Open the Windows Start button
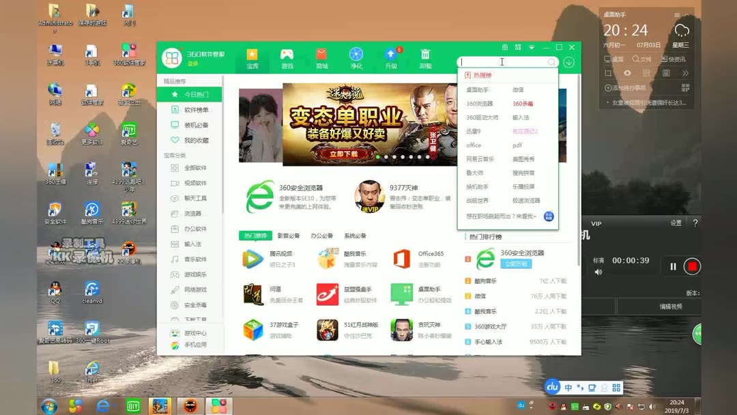737x415 pixels. click(49, 406)
